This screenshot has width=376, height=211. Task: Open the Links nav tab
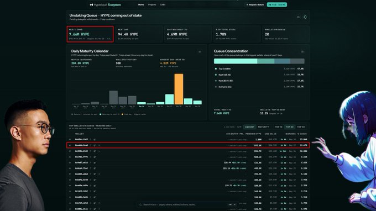coord(163,5)
